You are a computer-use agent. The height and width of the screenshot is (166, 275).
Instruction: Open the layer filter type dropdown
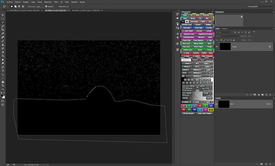223,32
